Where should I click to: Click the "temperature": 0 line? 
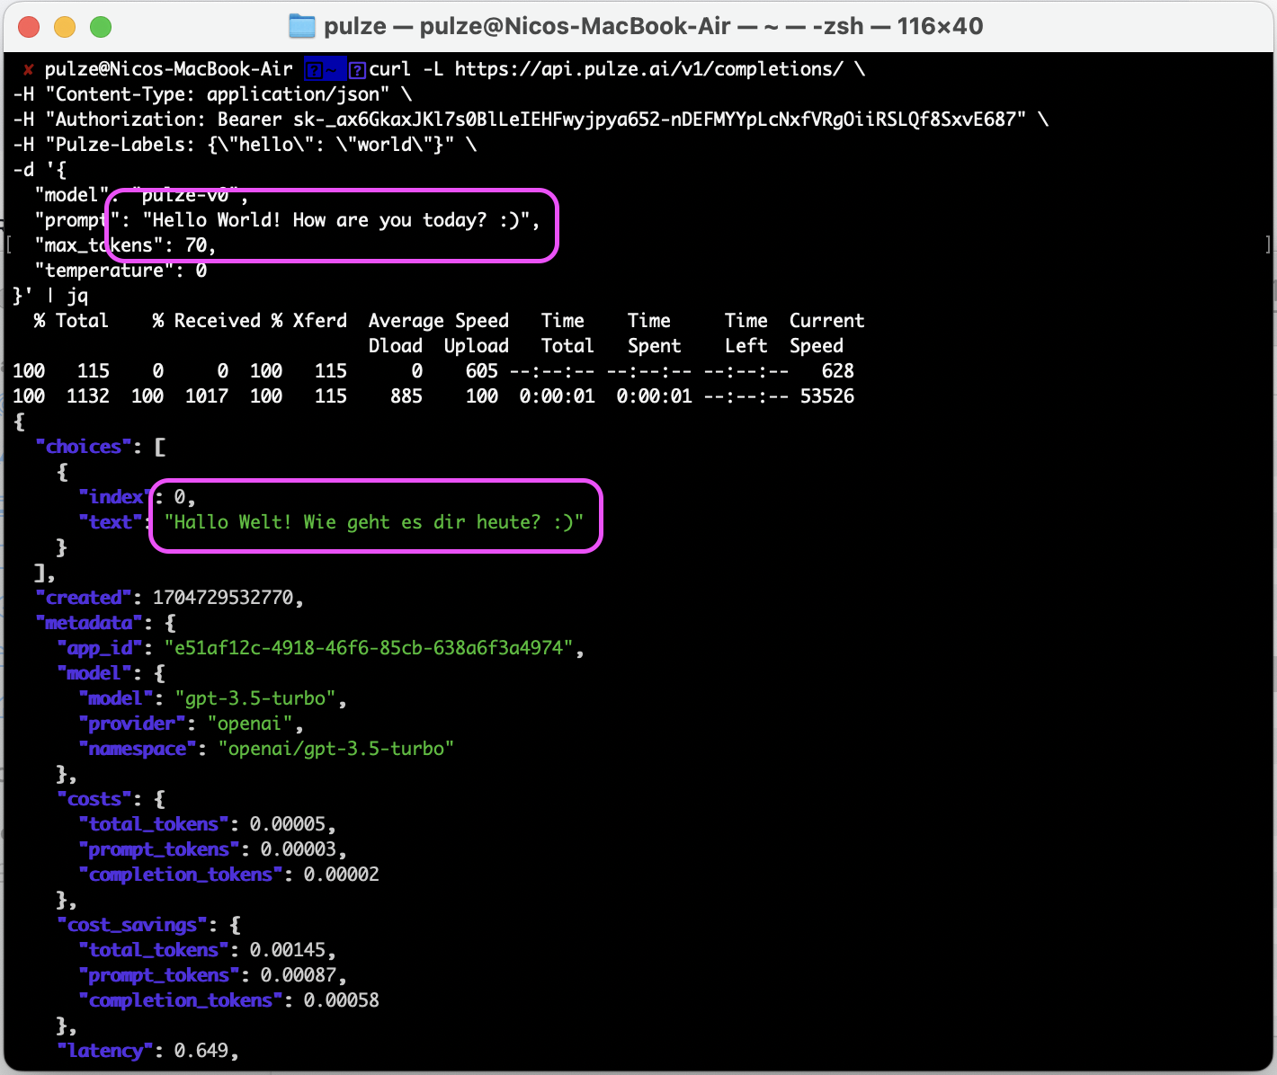[121, 271]
